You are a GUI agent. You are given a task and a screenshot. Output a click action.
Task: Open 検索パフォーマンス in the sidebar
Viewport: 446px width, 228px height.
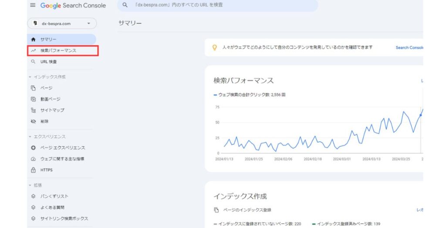pos(63,50)
